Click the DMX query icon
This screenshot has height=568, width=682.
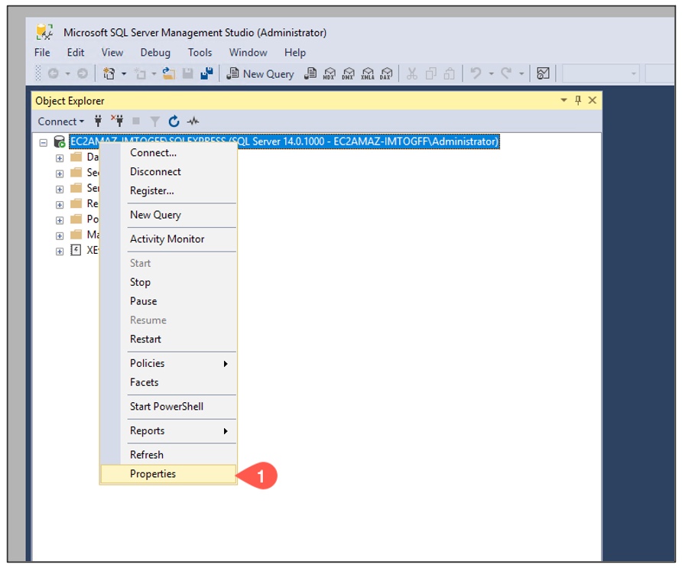tap(349, 74)
